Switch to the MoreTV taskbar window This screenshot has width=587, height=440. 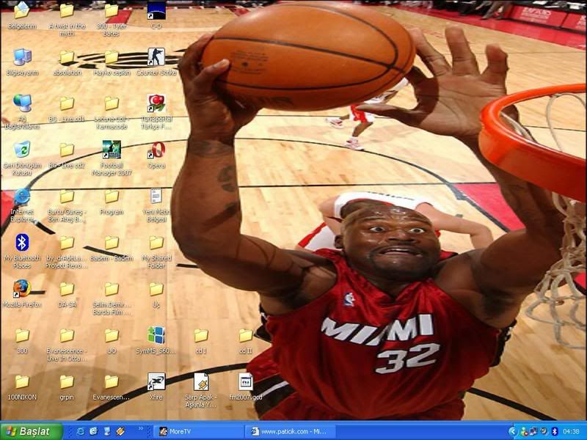[x=198, y=431]
